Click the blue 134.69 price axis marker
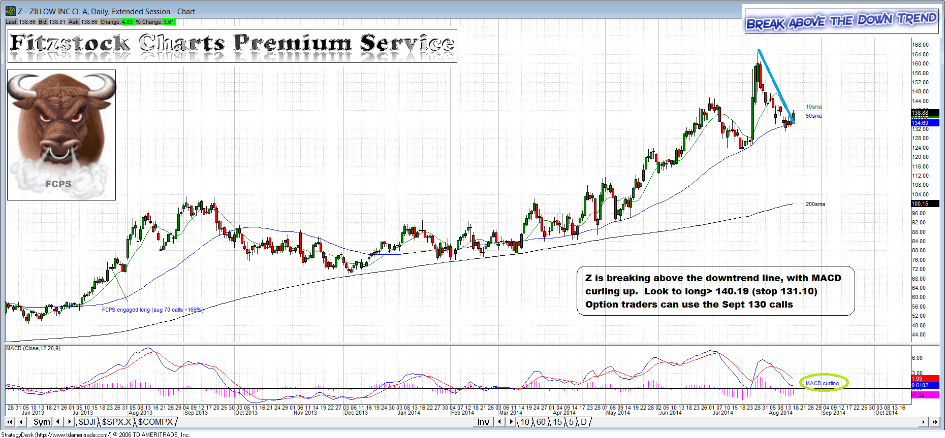Viewport: 945px width, 438px height. (x=925, y=123)
